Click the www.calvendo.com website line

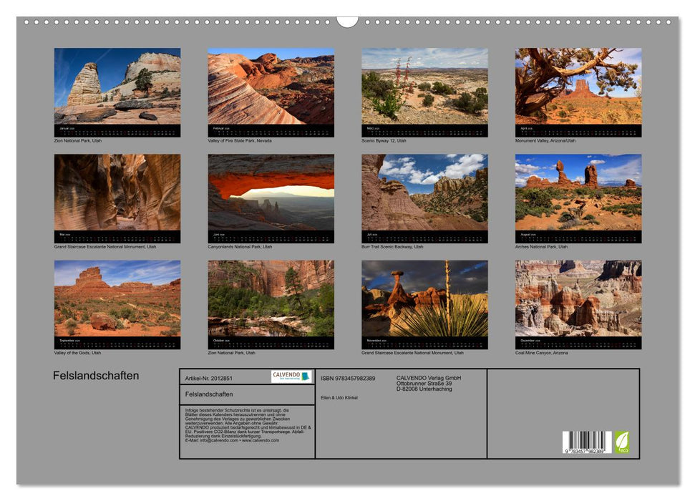232,441
